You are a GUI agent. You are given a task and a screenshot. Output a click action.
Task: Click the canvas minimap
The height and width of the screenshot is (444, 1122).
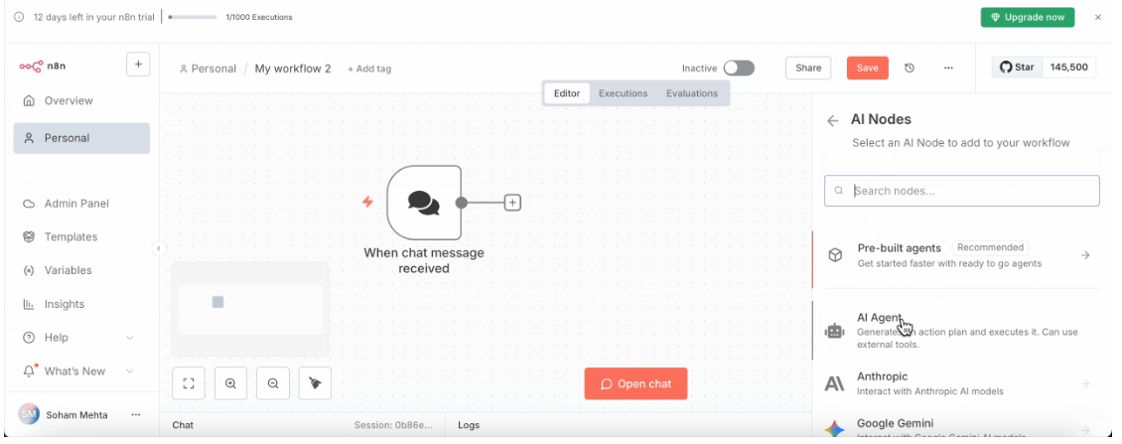click(x=250, y=309)
